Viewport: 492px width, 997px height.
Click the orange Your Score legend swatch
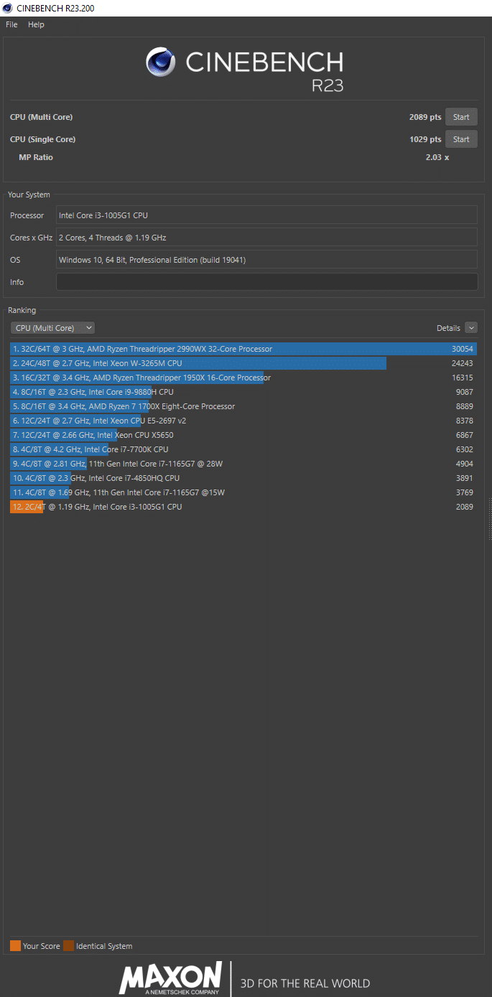click(15, 946)
